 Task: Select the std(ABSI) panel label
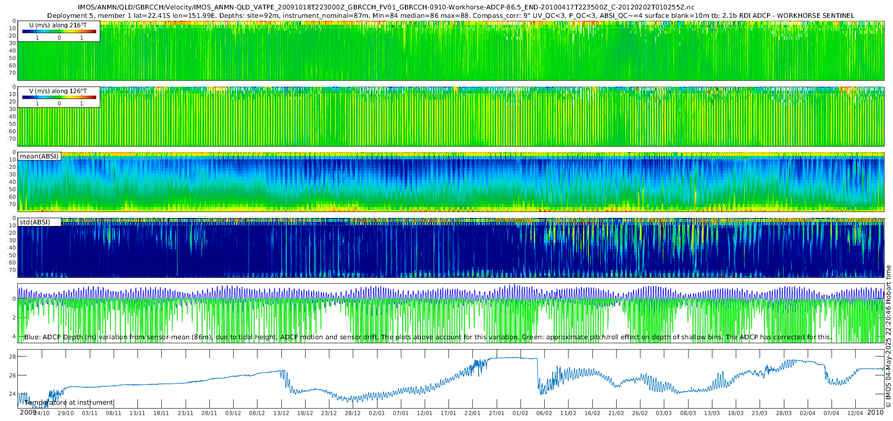click(39, 222)
